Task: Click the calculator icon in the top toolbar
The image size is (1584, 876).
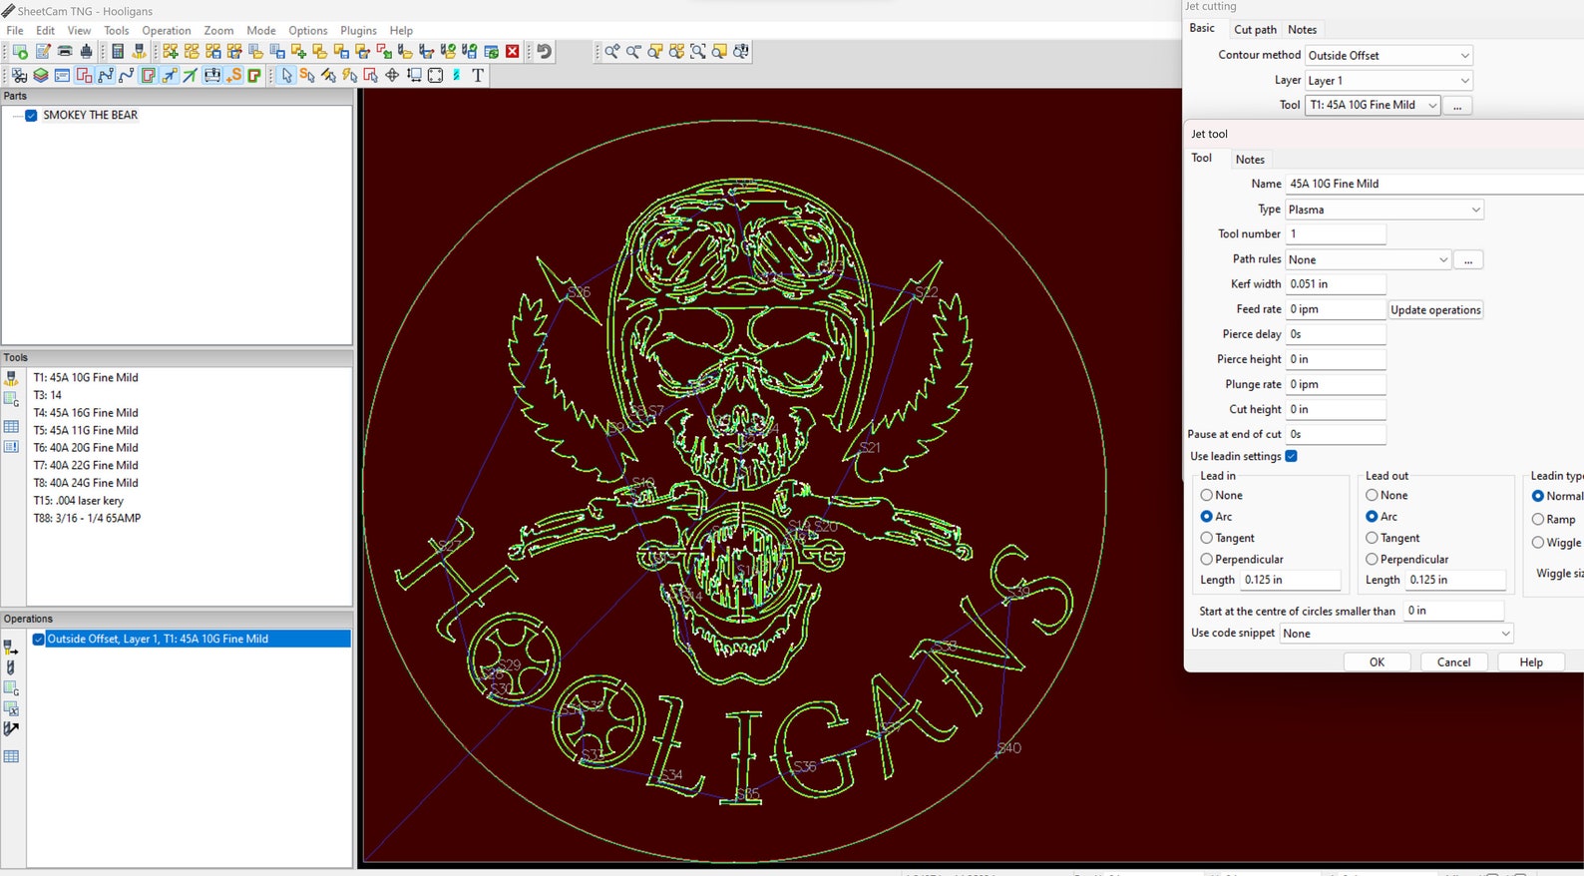Action: (x=118, y=52)
